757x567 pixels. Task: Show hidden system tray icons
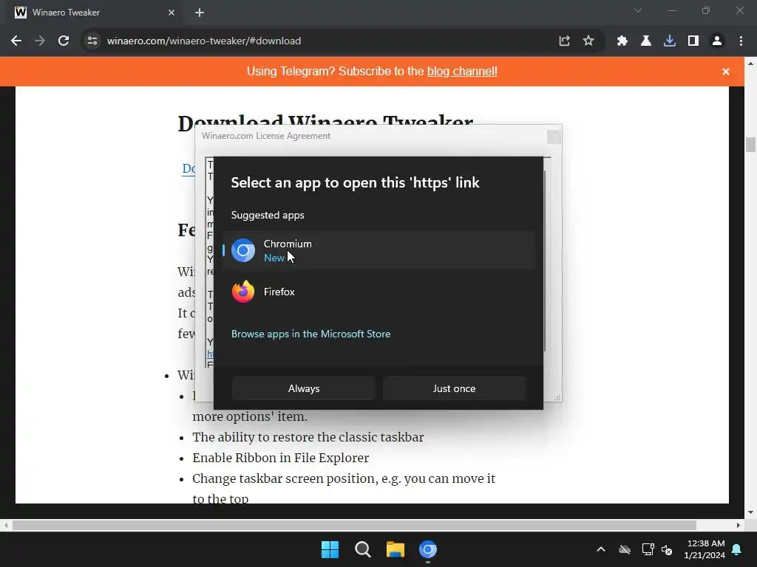pyautogui.click(x=600, y=549)
